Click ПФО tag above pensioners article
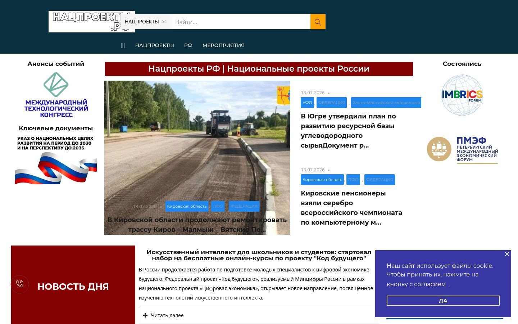The image size is (518, 324). pos(353,180)
